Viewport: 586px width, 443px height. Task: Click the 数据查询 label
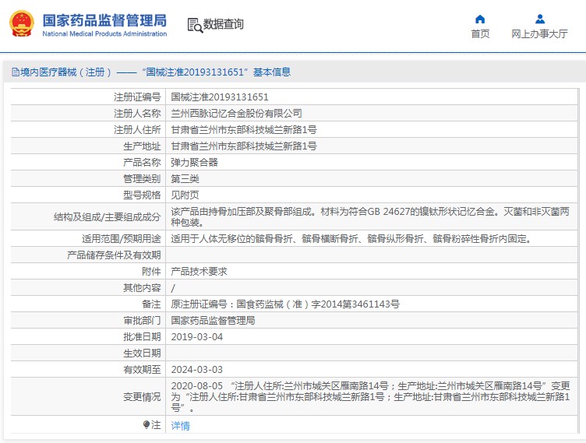[x=223, y=24]
